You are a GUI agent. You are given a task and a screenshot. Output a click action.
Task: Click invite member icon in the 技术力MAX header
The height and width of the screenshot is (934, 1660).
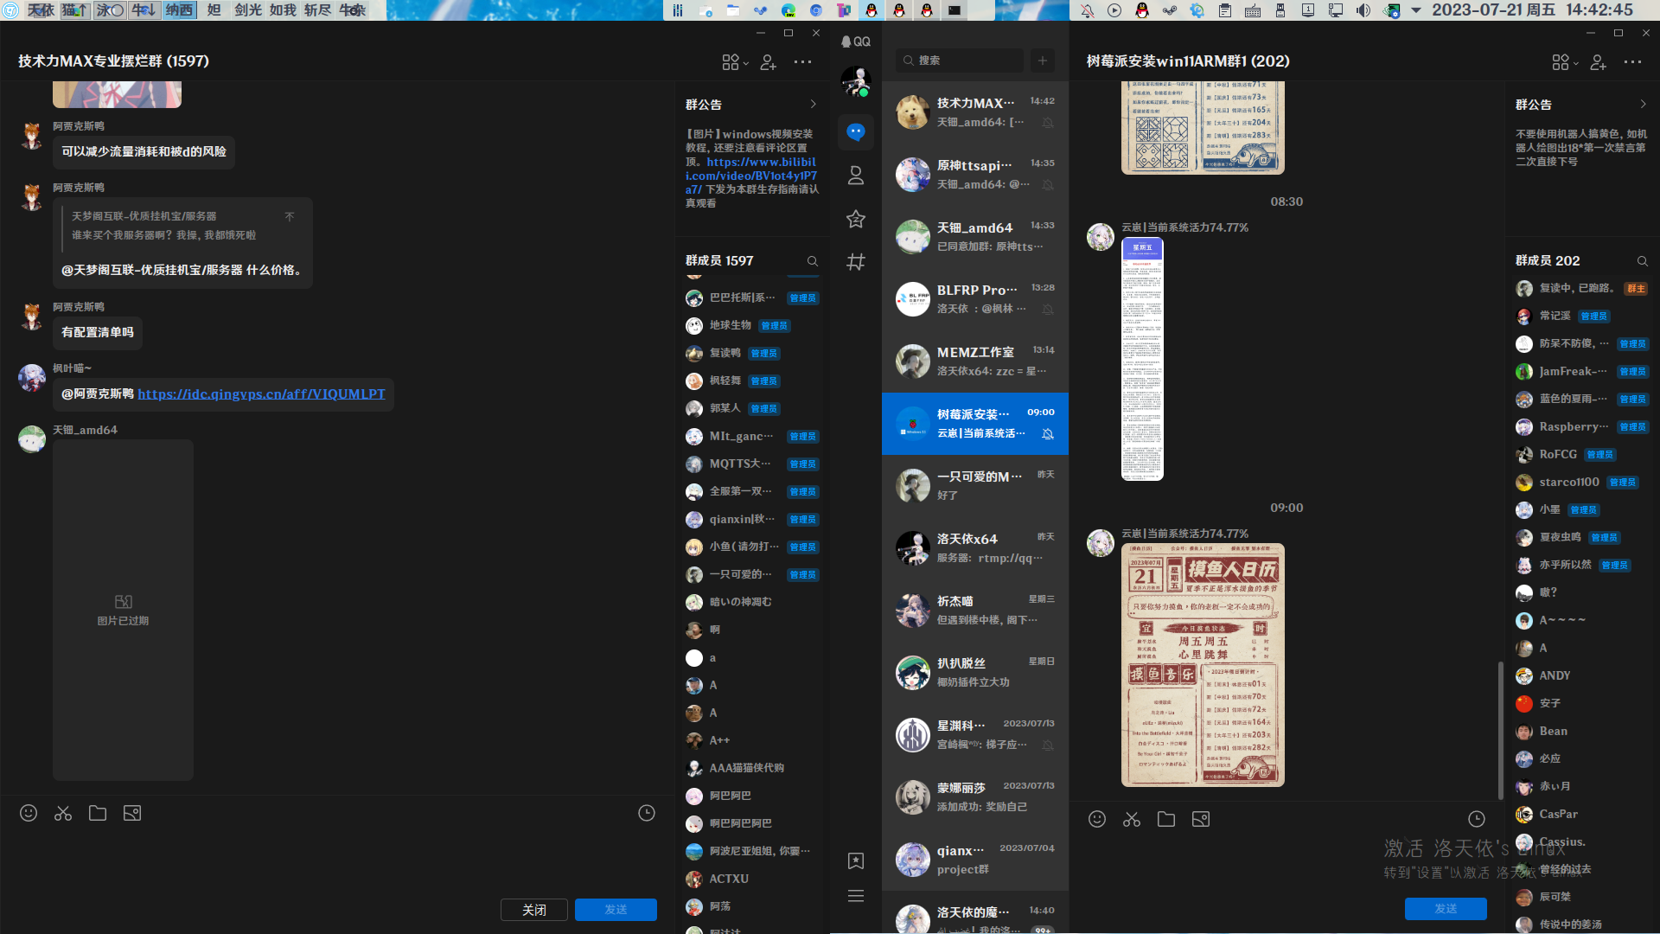(x=769, y=62)
